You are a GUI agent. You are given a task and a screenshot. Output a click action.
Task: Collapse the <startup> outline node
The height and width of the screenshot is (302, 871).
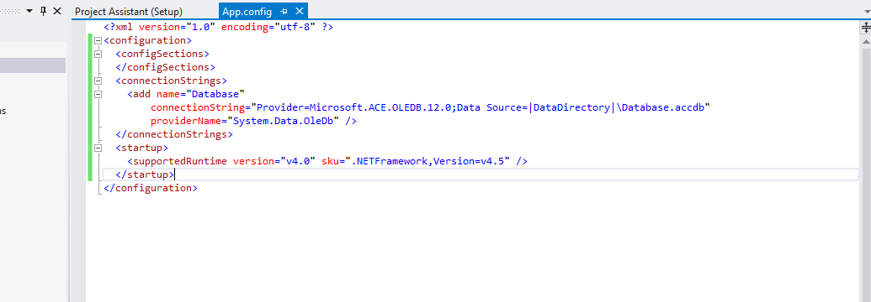click(98, 148)
